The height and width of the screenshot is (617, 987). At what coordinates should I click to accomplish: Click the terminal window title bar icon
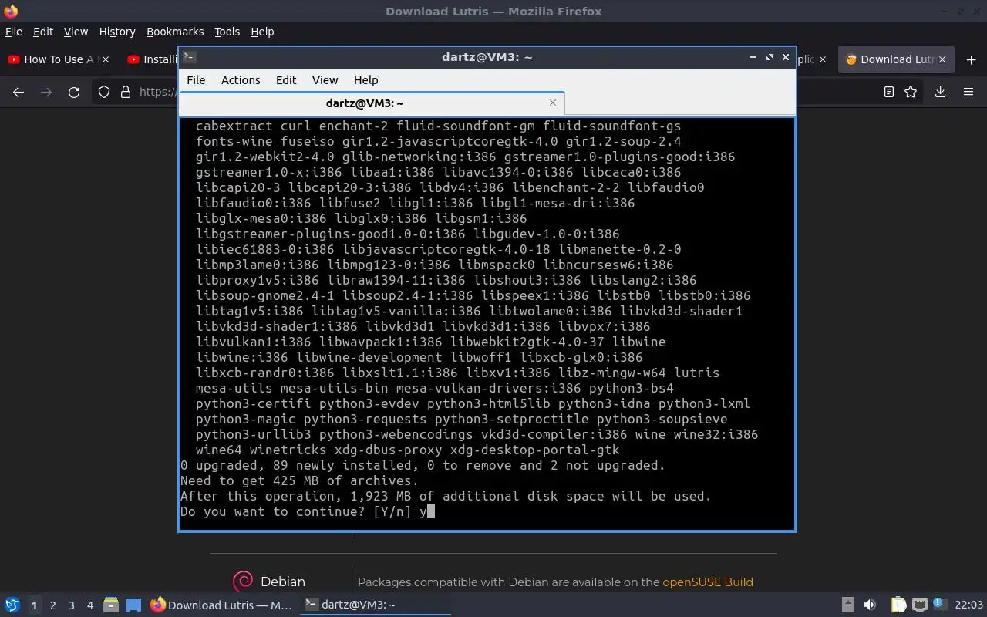coord(190,57)
